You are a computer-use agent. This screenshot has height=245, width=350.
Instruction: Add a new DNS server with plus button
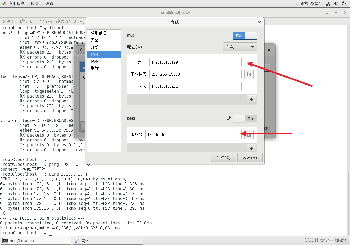(x=251, y=148)
